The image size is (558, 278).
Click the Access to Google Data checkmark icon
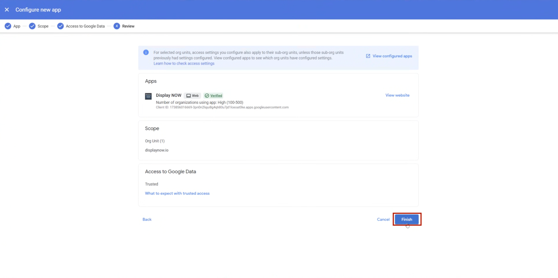tap(60, 26)
